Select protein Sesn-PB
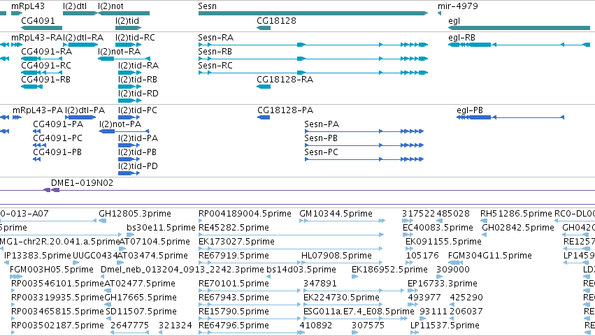595x336 pixels. (321, 138)
